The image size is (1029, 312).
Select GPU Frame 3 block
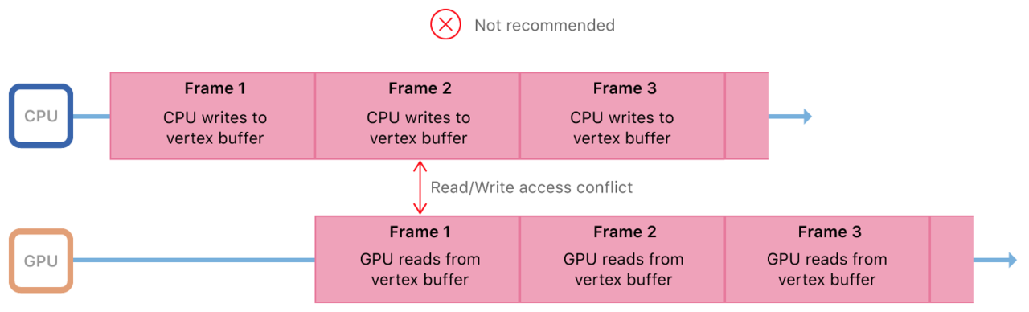pos(827,259)
